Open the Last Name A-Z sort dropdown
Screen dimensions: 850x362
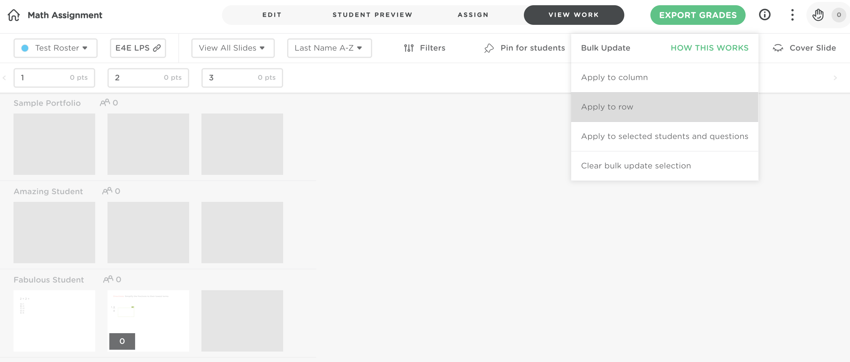329,48
